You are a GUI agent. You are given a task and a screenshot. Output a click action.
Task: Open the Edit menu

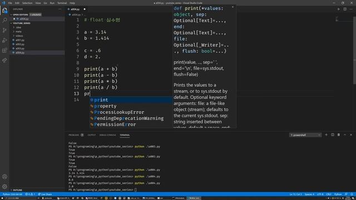click(17, 3)
